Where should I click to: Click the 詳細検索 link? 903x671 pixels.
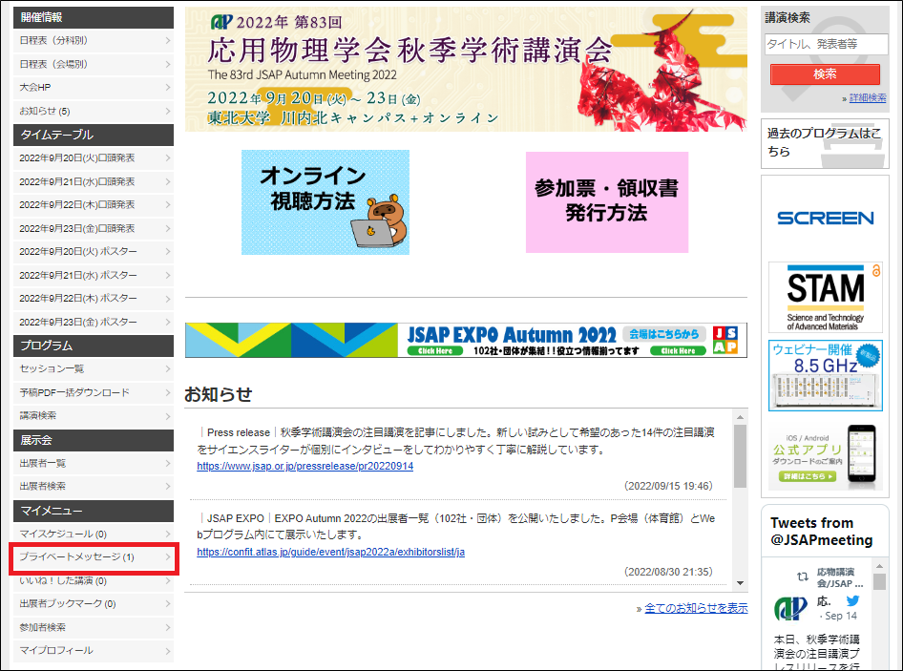(867, 98)
